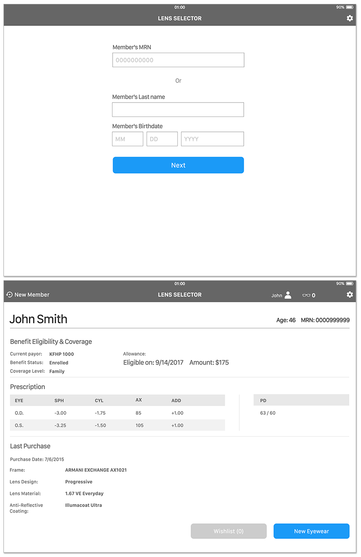Viewport: 361px width, 557px height.
Task: Click the Member's Last name field
Action: pyautogui.click(x=178, y=110)
